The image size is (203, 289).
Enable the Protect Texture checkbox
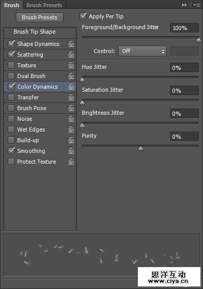11,162
